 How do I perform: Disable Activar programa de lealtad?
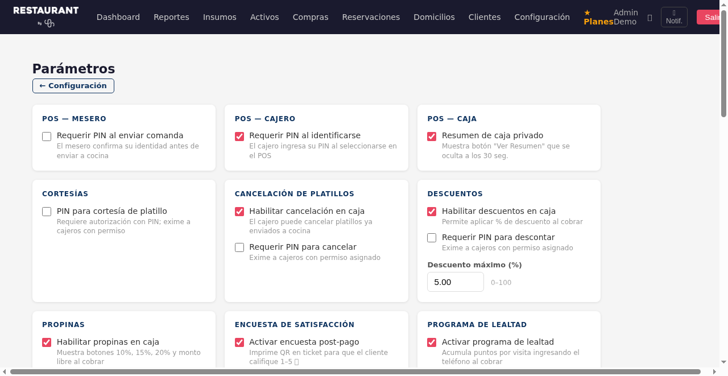432,342
